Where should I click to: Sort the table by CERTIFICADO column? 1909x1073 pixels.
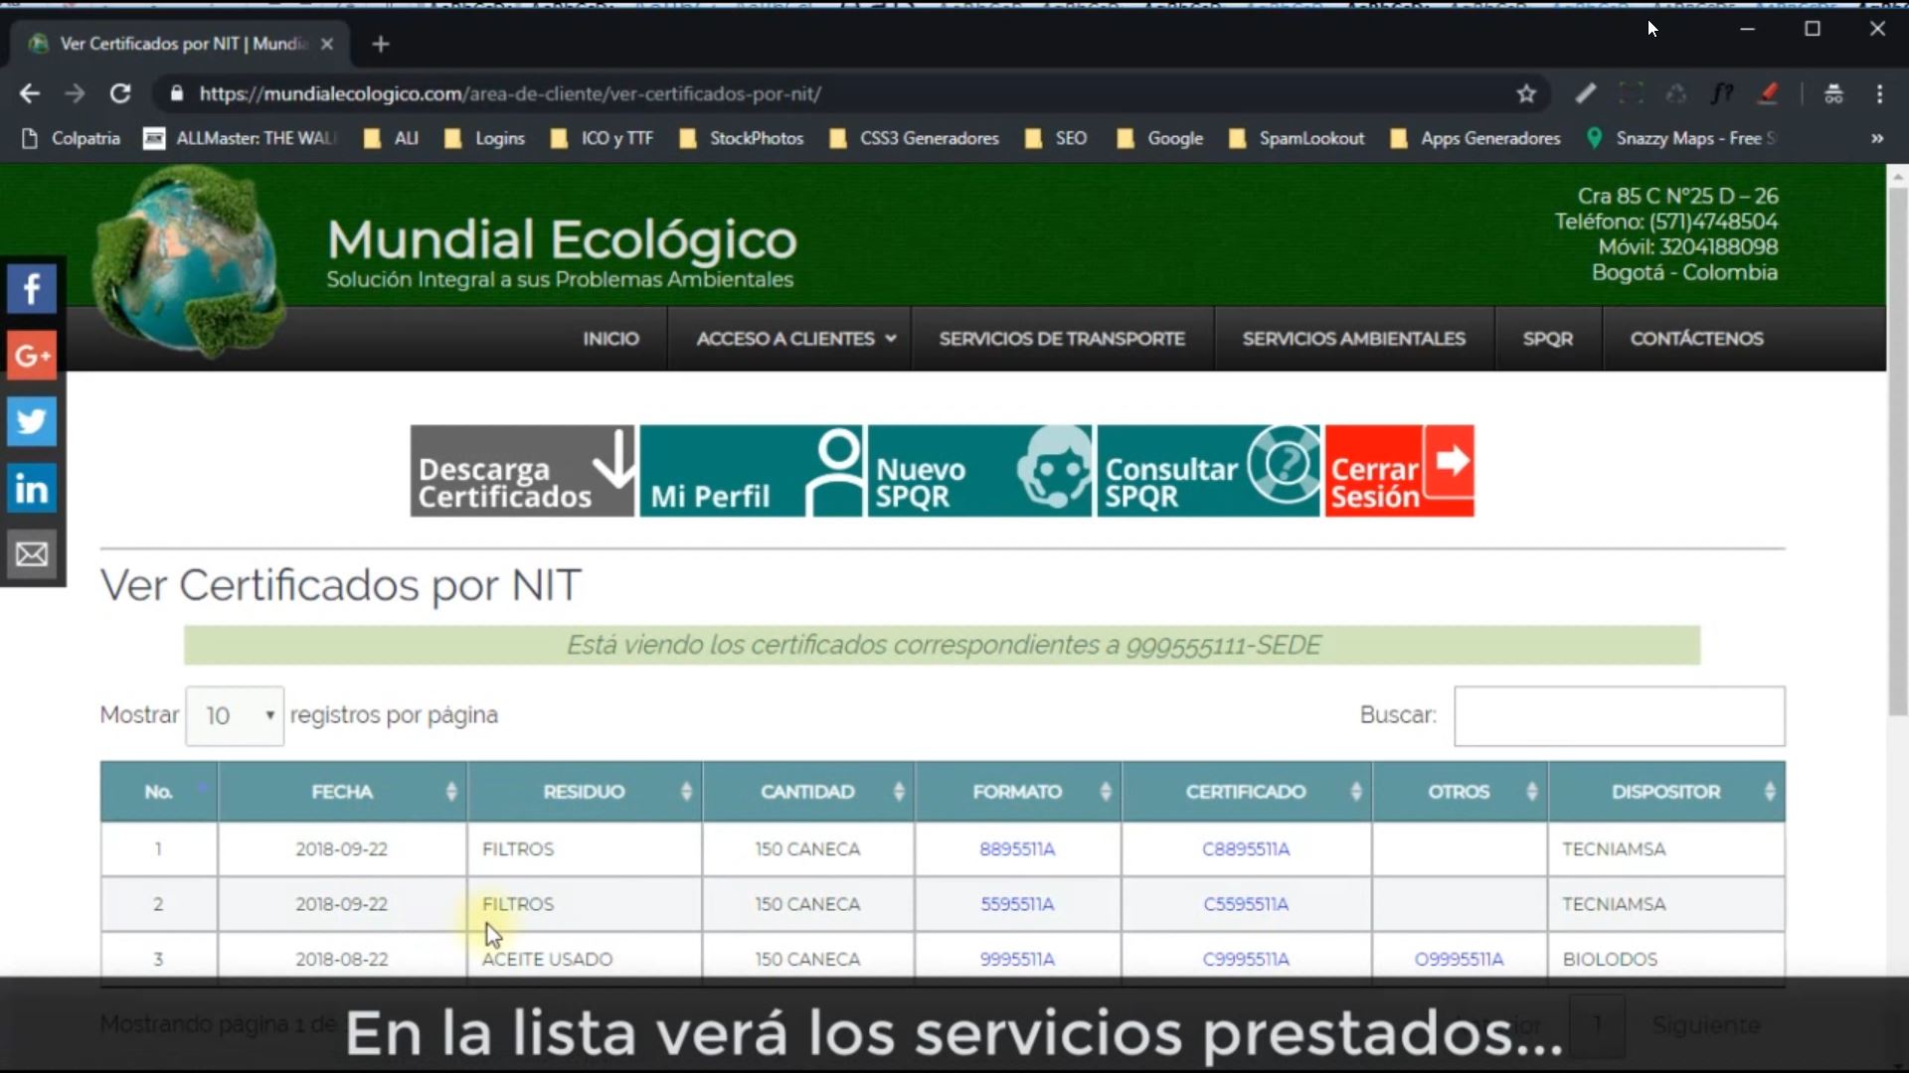tap(1246, 792)
